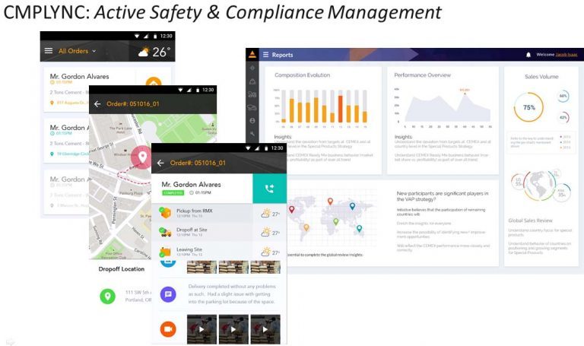Screen dimensions: 584x346
Task: Tap the 26° weather icon
Action: pos(144,52)
